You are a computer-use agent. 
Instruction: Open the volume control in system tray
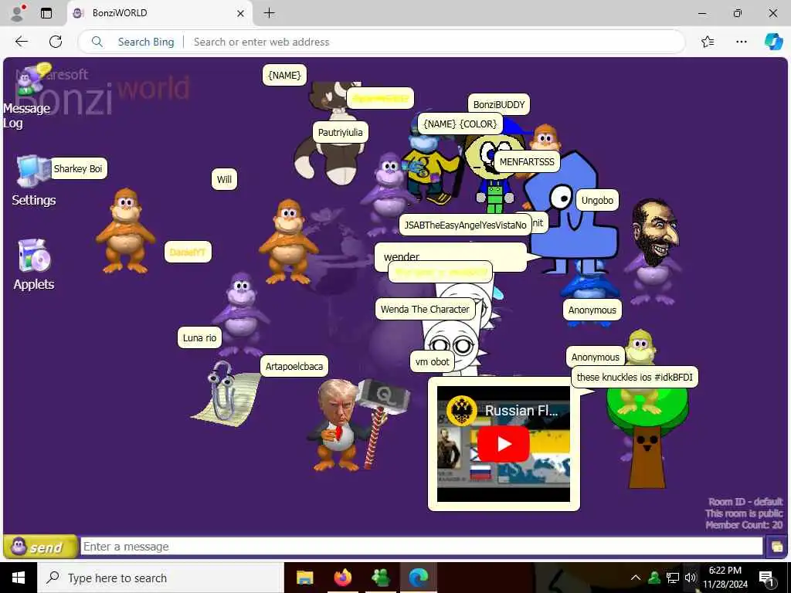tap(691, 578)
